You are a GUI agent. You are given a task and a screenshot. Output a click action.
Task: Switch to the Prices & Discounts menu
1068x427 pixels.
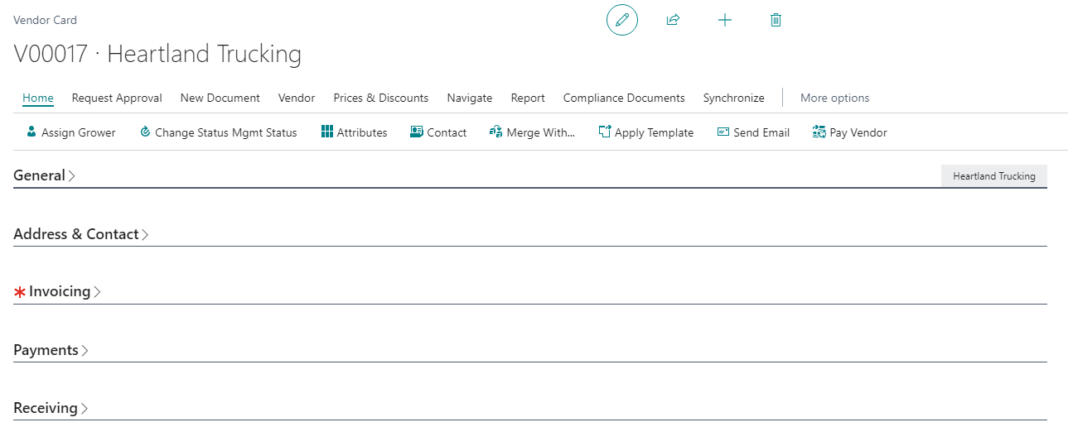380,98
